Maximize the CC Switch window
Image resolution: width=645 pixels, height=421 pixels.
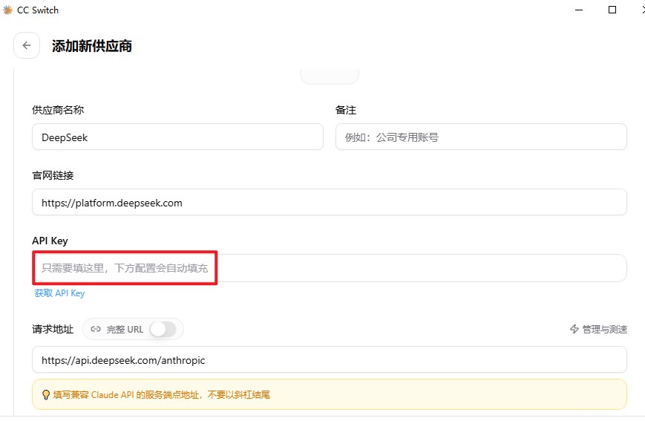point(612,10)
